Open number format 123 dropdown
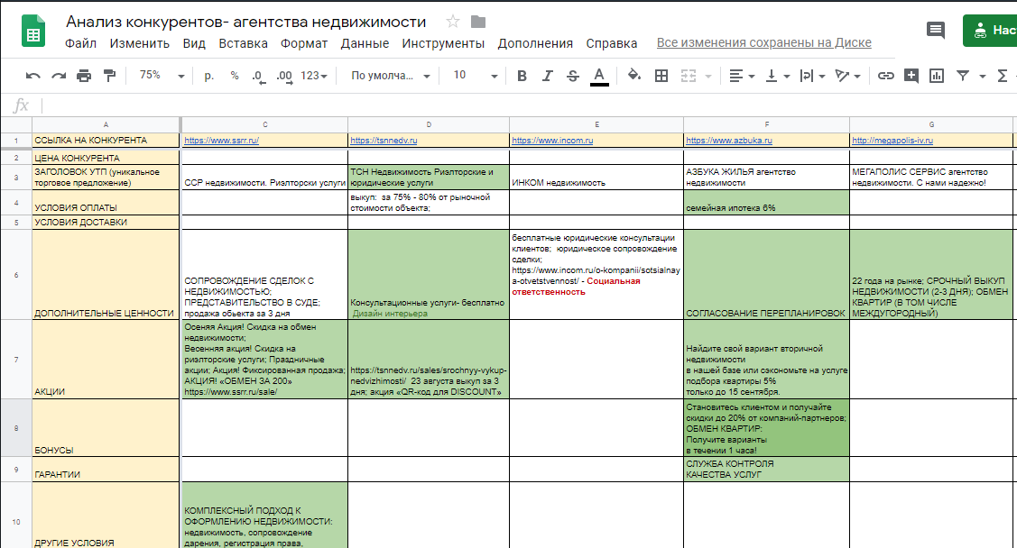 click(x=314, y=76)
